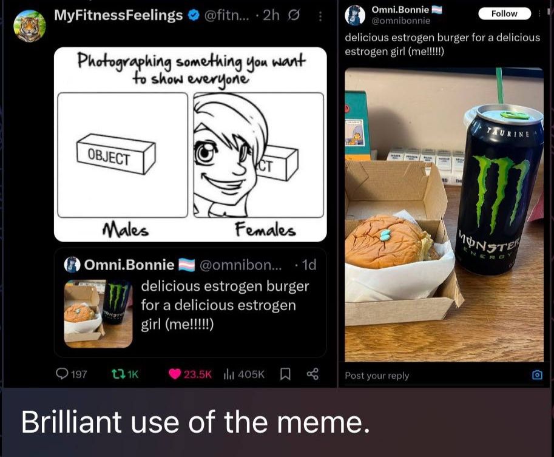This screenshot has width=554, height=457.
Task: Click the blue verified badge
Action: tap(193, 15)
